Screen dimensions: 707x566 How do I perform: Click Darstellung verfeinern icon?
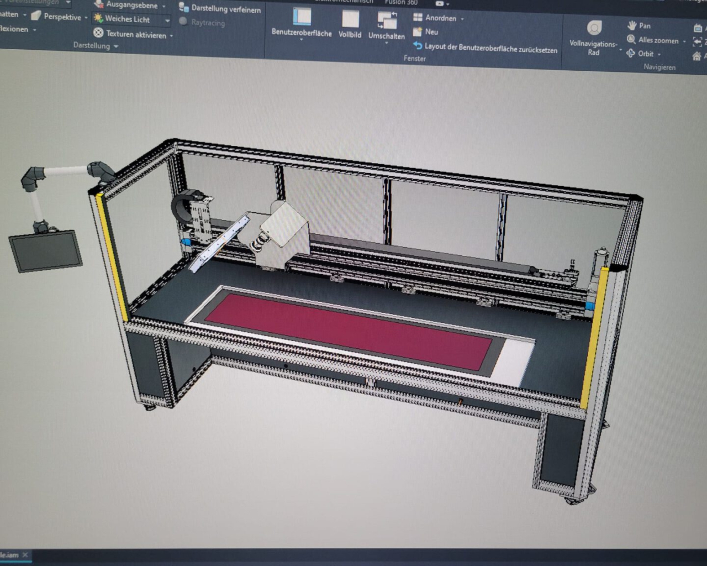tap(184, 7)
